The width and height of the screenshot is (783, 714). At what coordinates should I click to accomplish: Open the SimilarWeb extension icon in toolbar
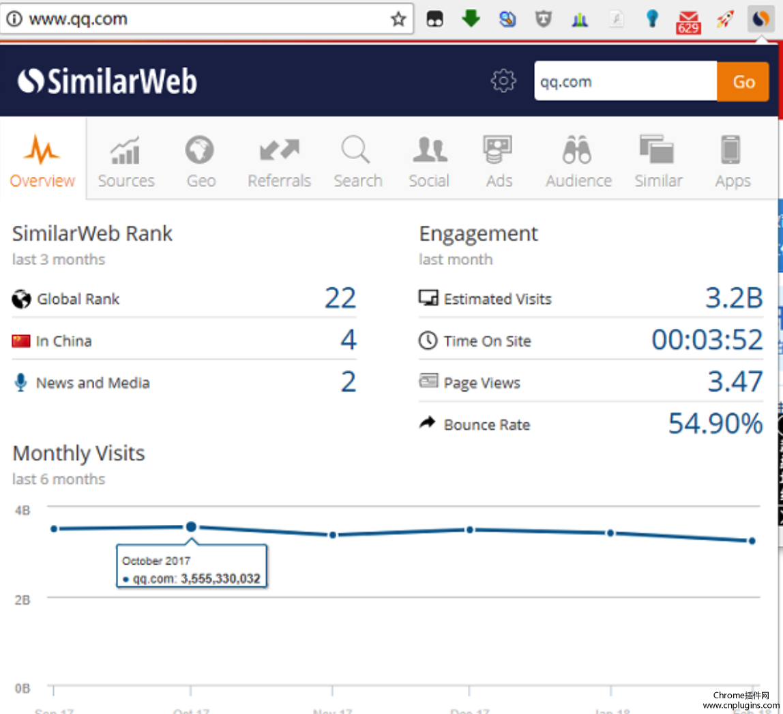760,19
